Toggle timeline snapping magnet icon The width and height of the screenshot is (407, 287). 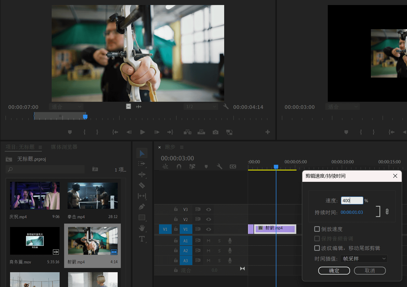click(179, 166)
